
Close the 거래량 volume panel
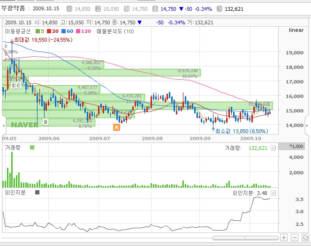[x=273, y=148]
